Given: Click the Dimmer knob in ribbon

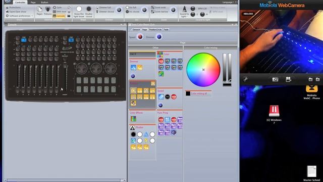Looking at the screenshot, I should click(119, 10).
